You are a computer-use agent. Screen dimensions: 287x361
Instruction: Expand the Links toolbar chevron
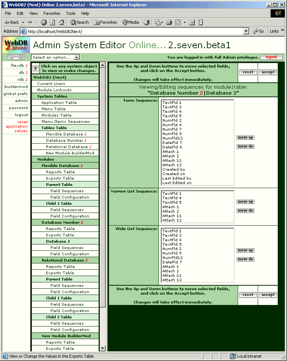click(x=283, y=30)
